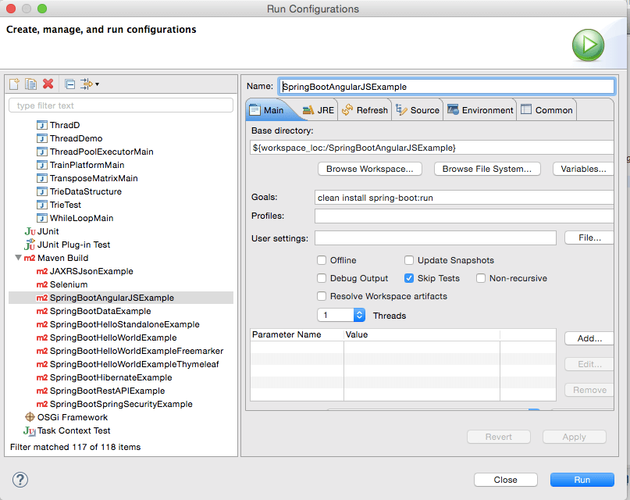Click the New launch configuration icon

pyautogui.click(x=14, y=84)
